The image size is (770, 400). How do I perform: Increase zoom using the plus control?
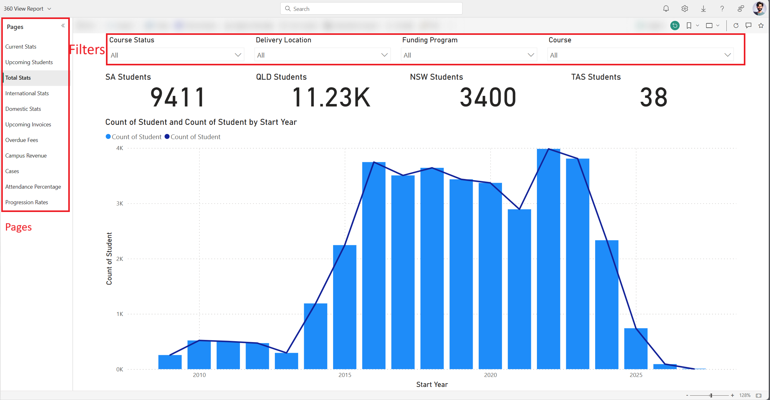733,395
